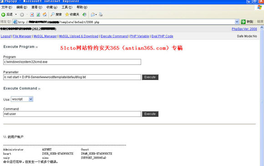Click the IE Back arrow icon
The image size is (264, 166).
click(3, 15)
